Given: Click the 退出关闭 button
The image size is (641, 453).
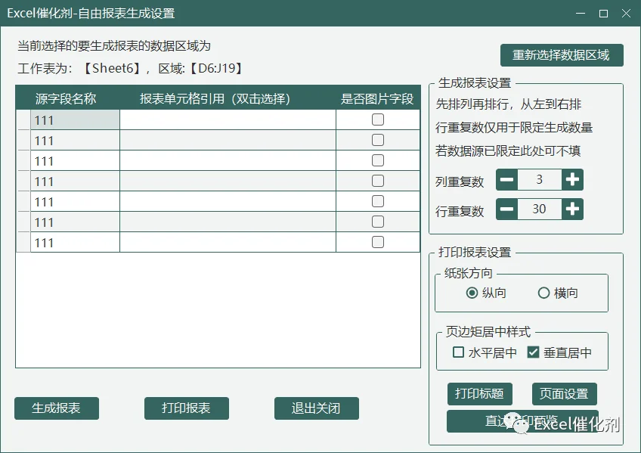Looking at the screenshot, I should 317,408.
